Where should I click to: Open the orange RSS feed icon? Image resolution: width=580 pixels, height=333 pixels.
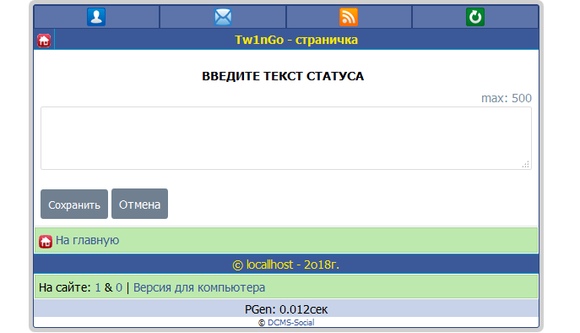pos(349,17)
